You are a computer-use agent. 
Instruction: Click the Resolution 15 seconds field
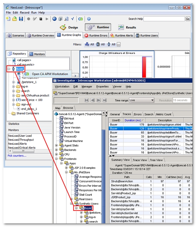[x=182, y=100]
